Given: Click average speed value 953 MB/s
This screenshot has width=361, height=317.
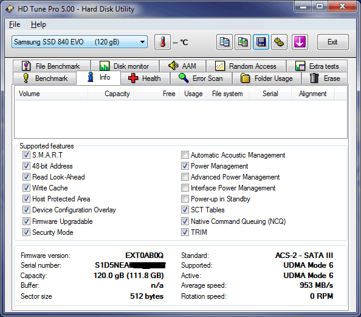Looking at the screenshot, I should pos(317,285).
